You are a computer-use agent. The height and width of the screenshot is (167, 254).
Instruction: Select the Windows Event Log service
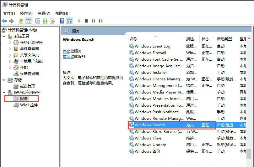187,46
